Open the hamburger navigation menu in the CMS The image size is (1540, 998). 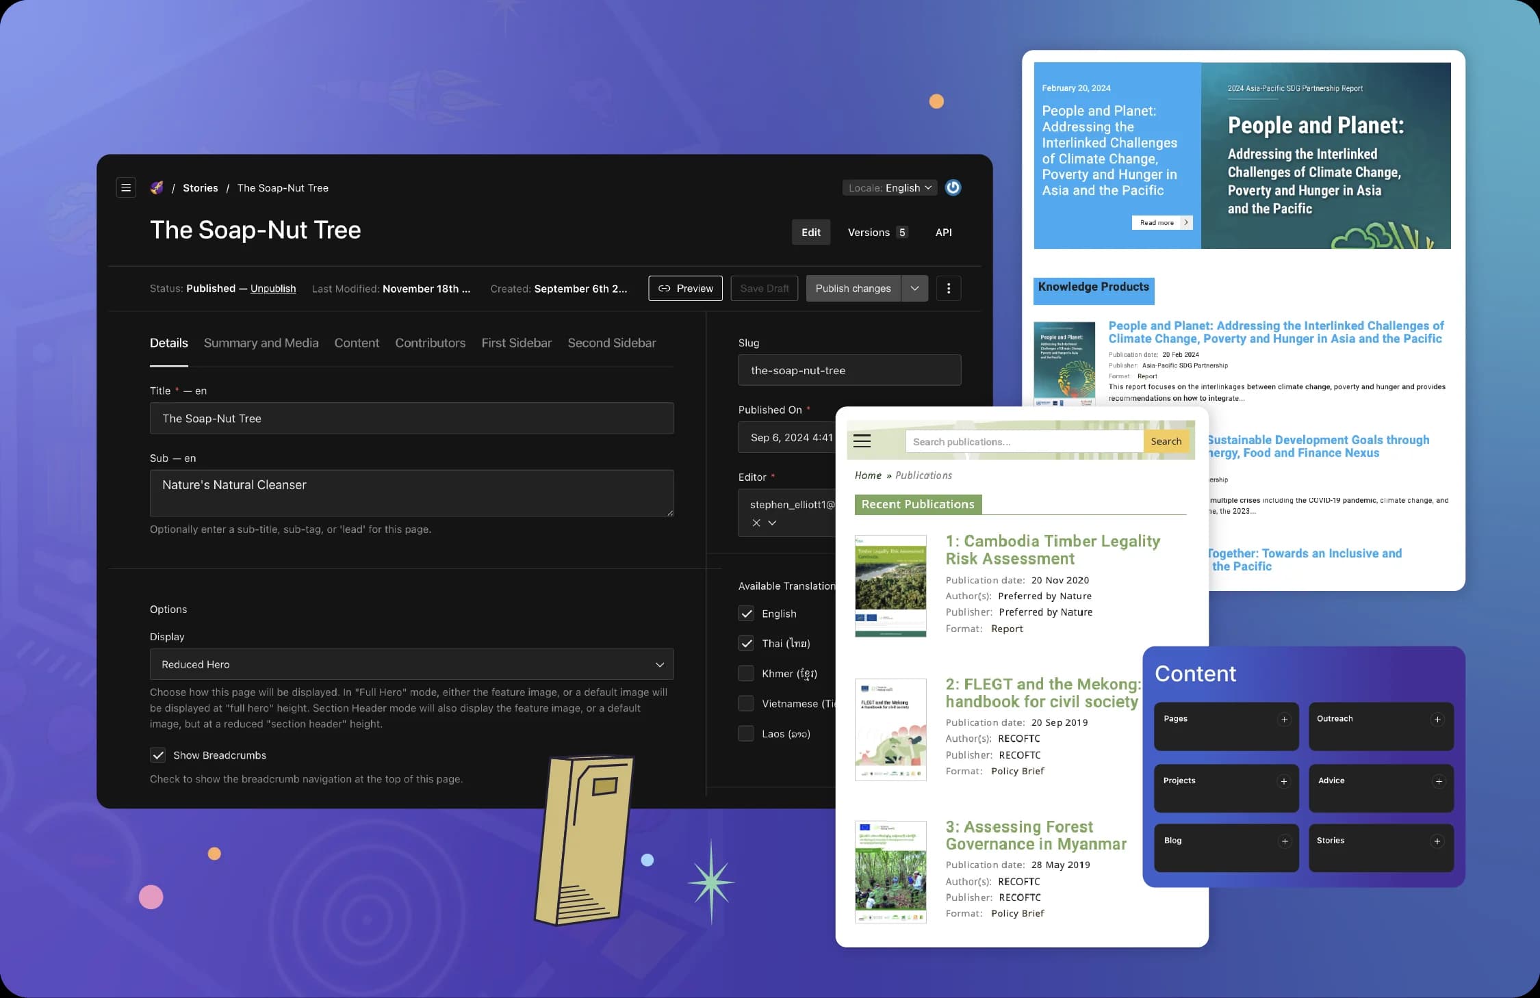(126, 187)
